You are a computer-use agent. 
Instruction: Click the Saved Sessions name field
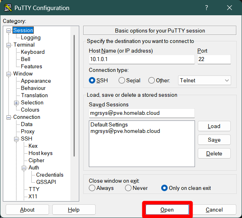tap(142, 113)
